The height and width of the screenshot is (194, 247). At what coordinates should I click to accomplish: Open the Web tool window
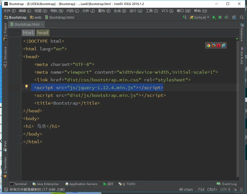point(5,146)
